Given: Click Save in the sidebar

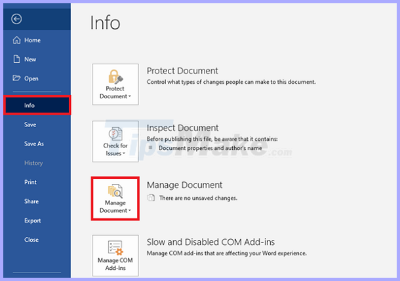Looking at the screenshot, I should (x=37, y=124).
